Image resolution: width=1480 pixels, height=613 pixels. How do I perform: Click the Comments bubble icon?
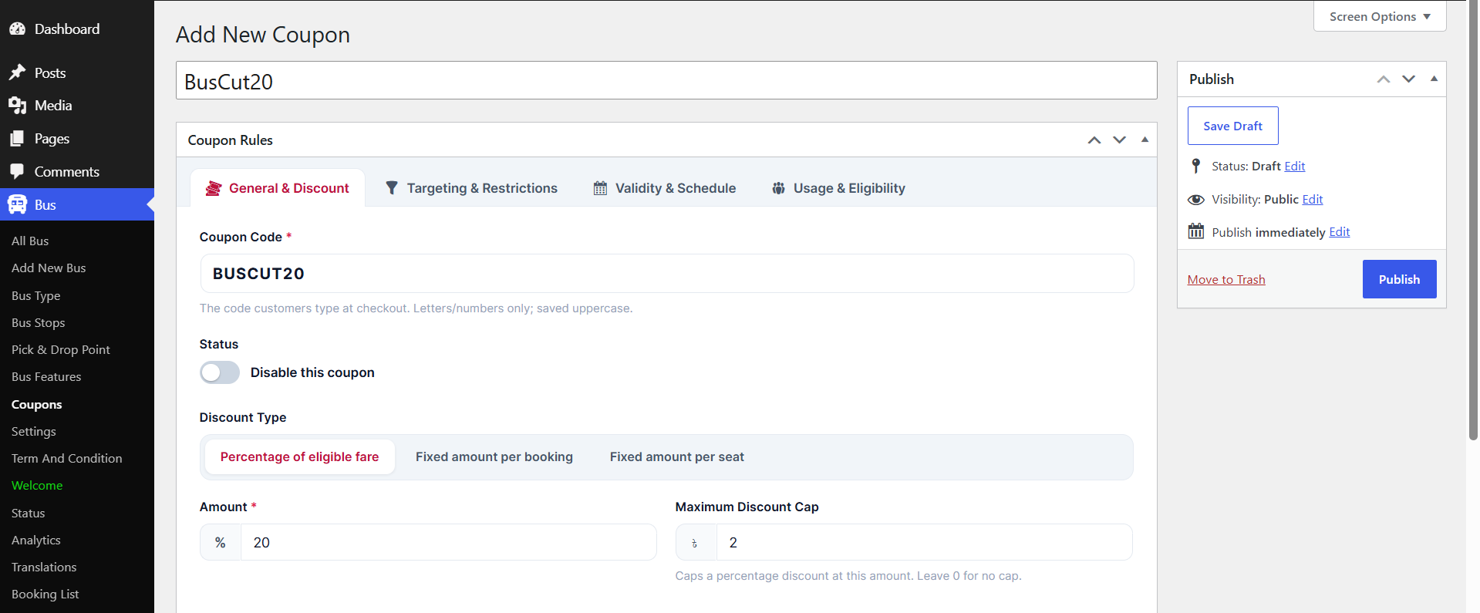point(18,172)
